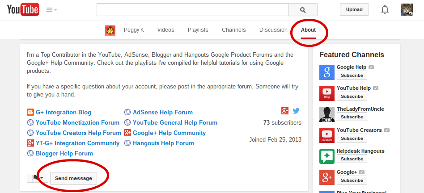Viewport: 424px width, 193px height.
Task: Click the globe icon beside YouTube Monetization Forum
Action: pos(30,122)
